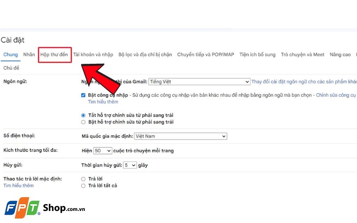Select Bật hỗ trợ chỉnh sửa từ phải sang trái

click(83, 122)
